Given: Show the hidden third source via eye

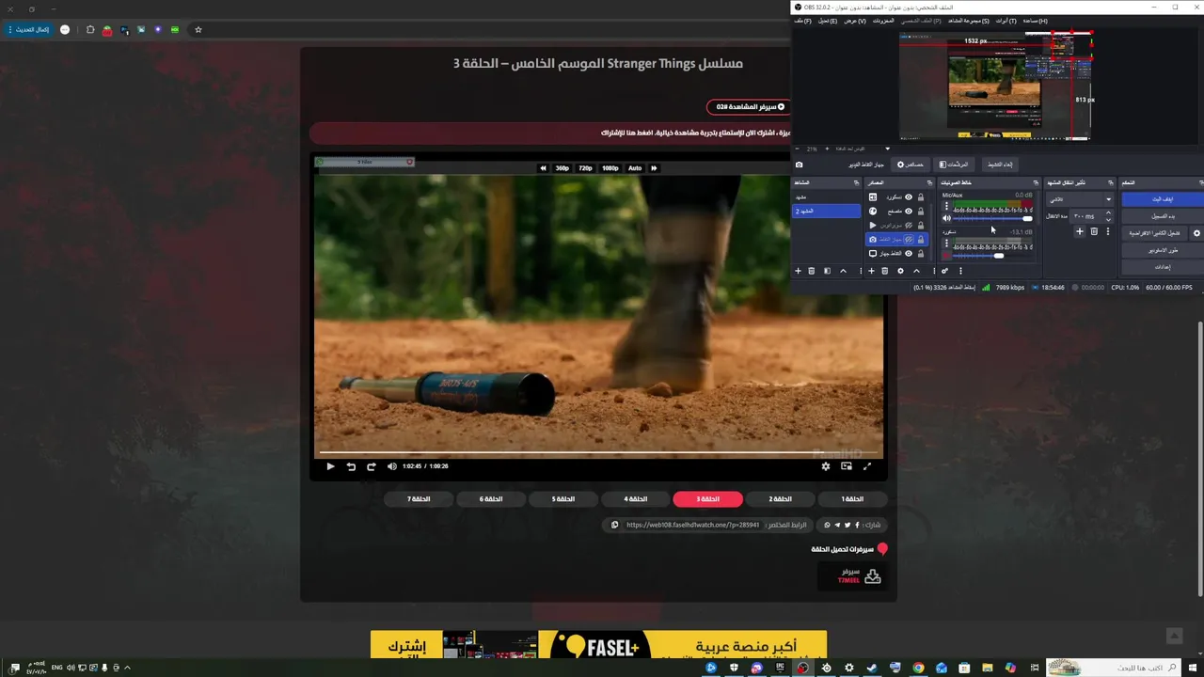Looking at the screenshot, I should (x=909, y=226).
